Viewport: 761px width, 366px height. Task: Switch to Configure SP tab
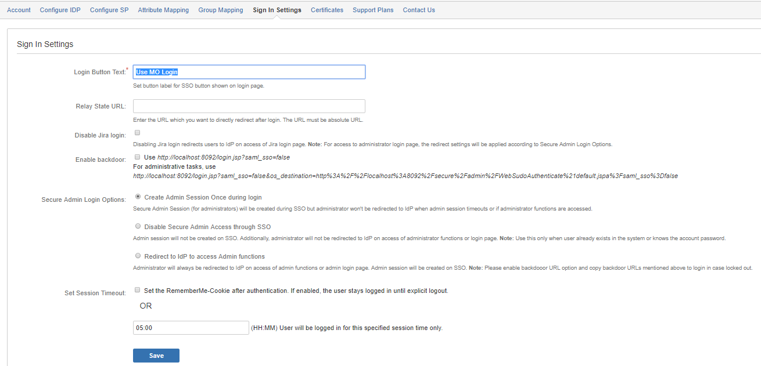109,10
